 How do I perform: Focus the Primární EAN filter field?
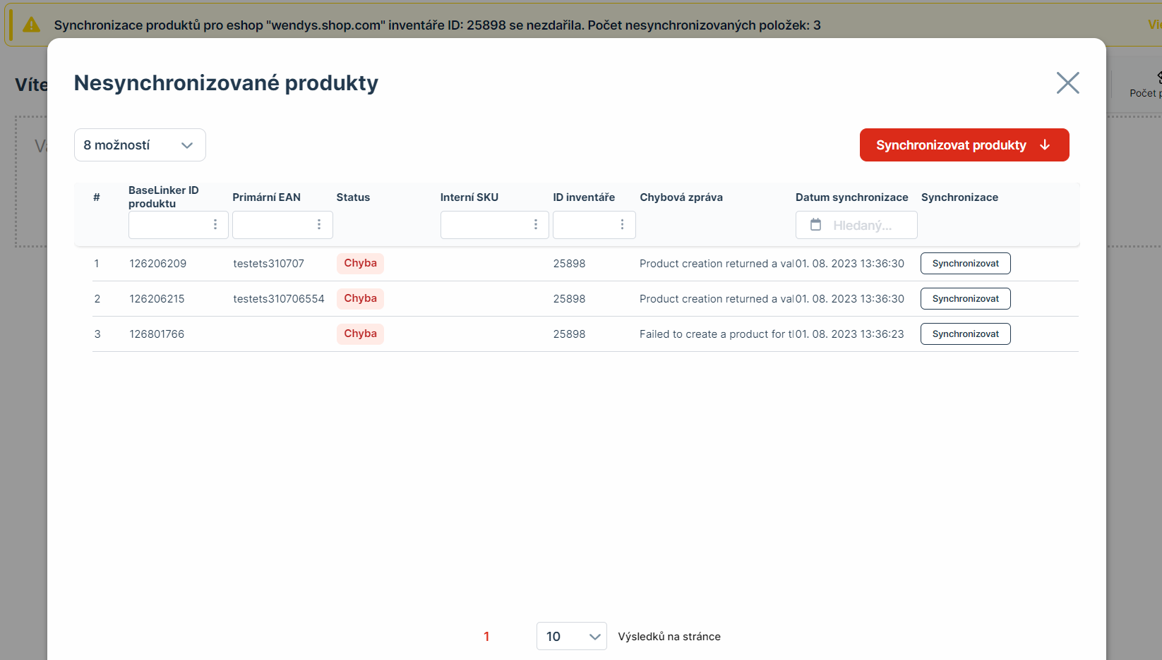273,225
